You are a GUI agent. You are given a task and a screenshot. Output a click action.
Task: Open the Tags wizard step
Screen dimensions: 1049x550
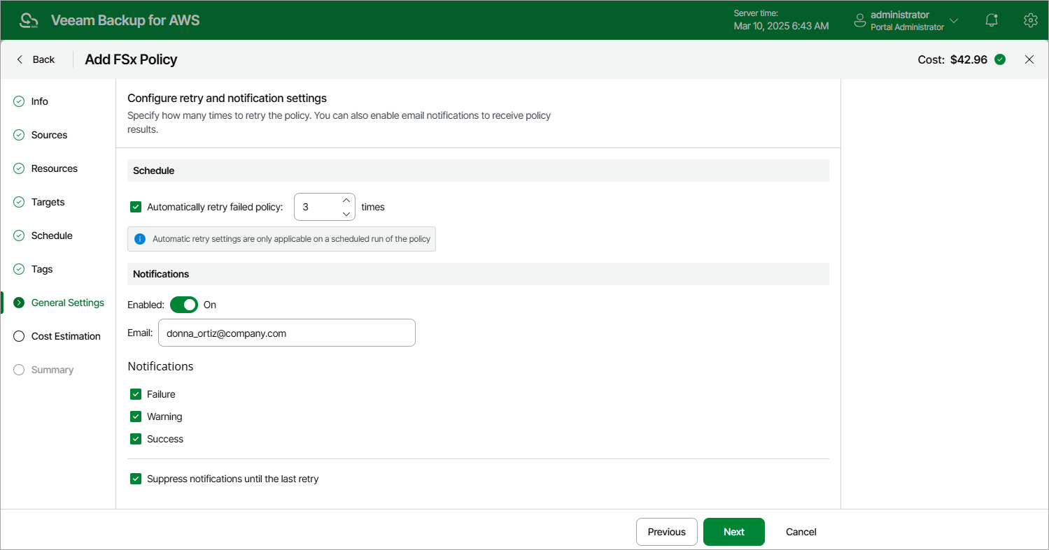point(42,268)
